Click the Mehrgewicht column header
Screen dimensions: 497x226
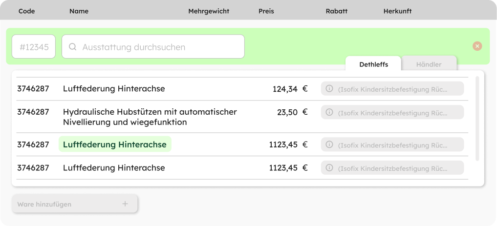point(209,11)
